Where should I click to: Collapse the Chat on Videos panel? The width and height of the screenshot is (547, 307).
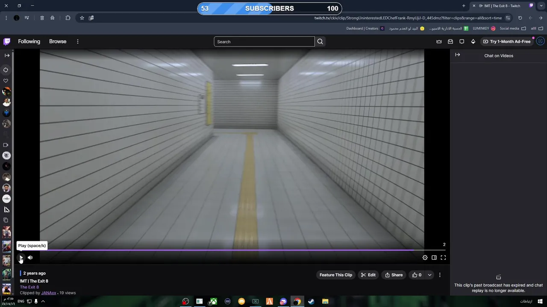pos(457,55)
